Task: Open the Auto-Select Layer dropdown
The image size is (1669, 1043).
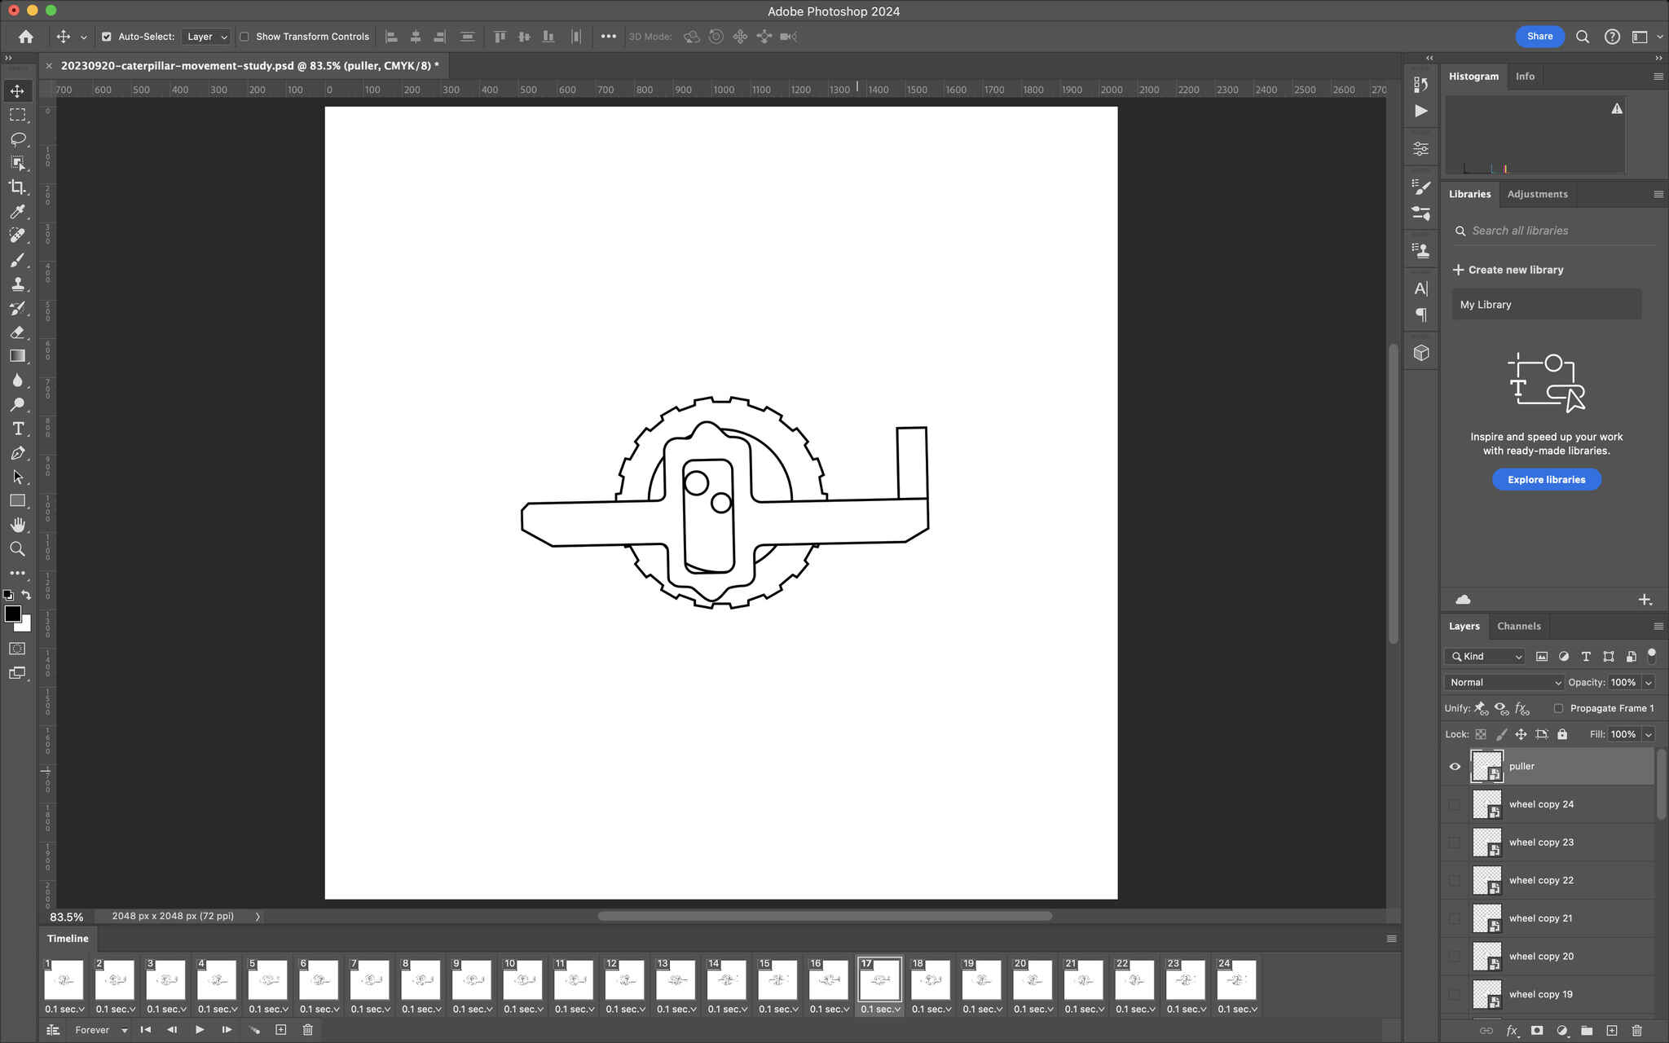Action: pos(206,37)
